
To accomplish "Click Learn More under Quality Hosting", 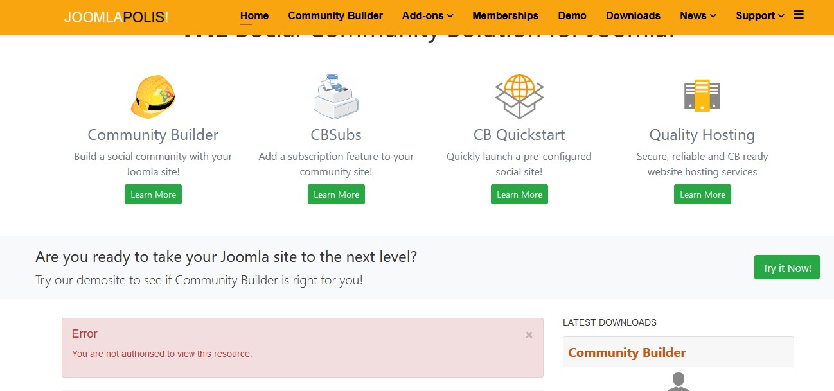I will click(702, 195).
